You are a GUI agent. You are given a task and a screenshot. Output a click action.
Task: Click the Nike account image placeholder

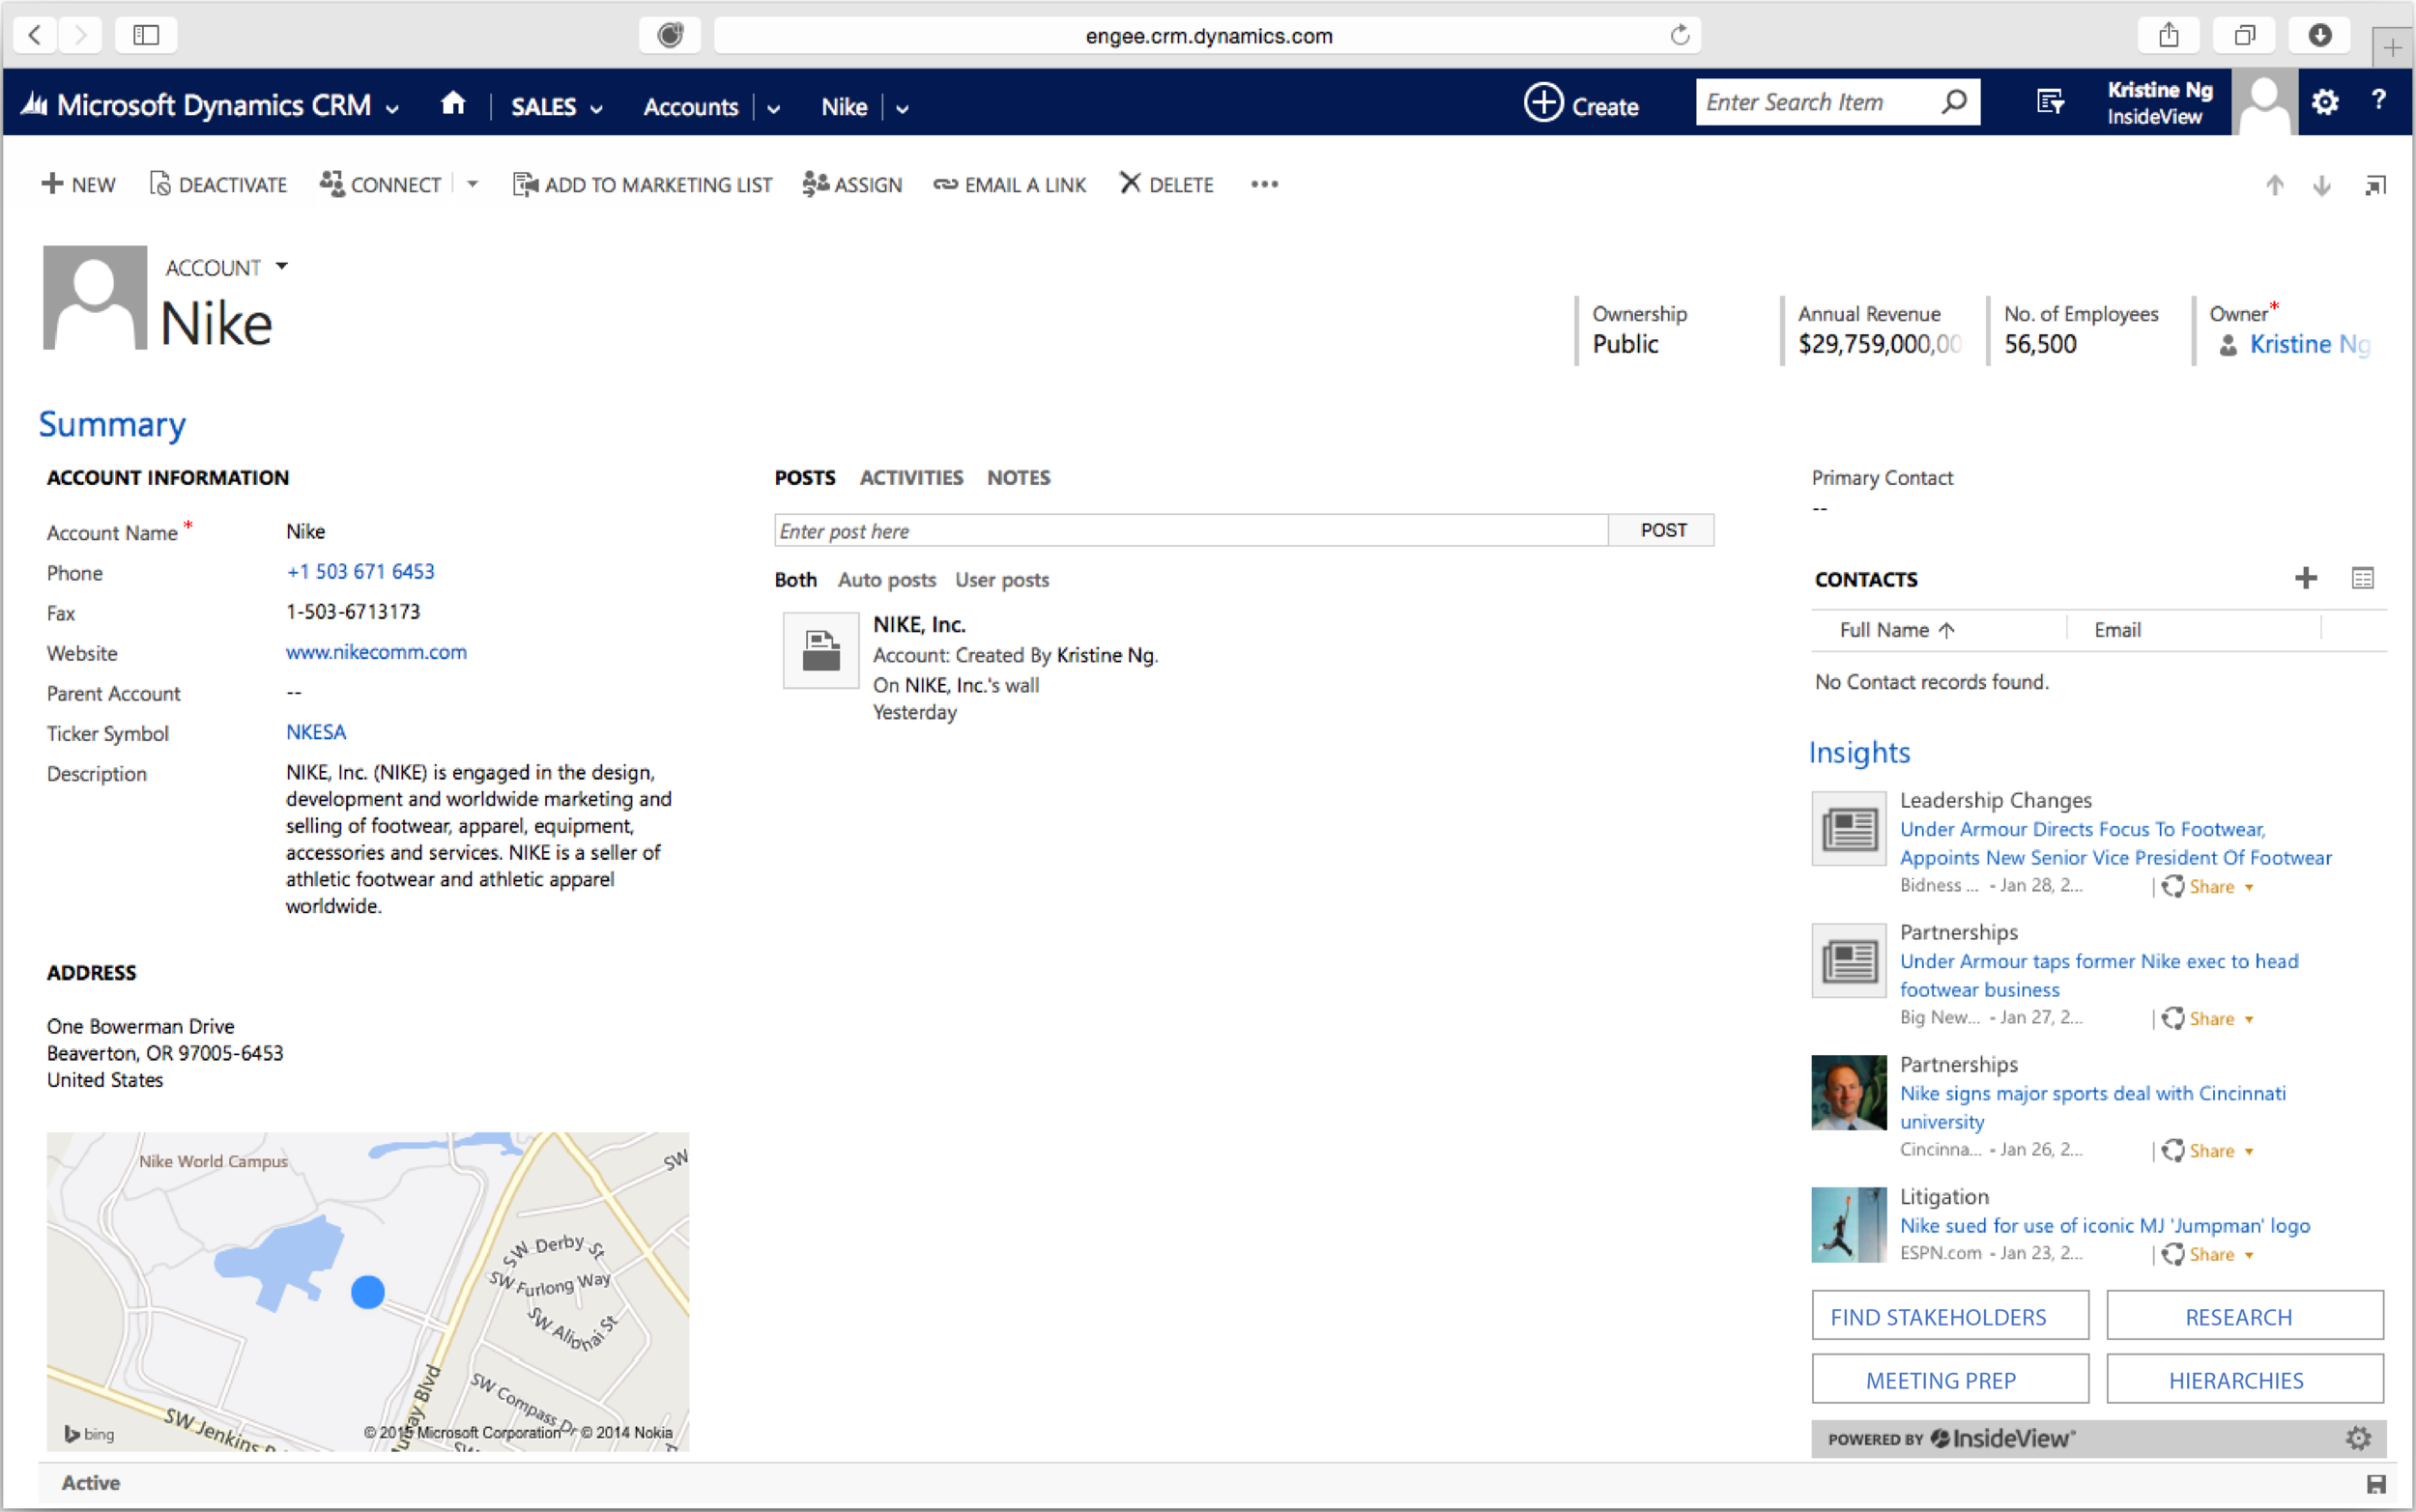click(x=95, y=297)
